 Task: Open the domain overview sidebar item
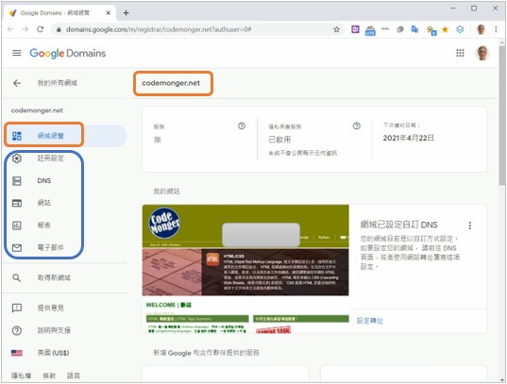(64, 136)
